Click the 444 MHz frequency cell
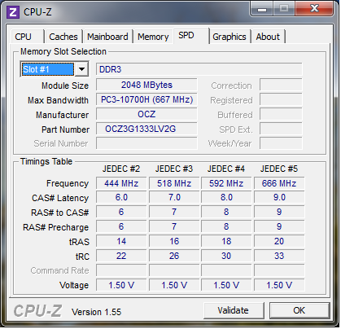 121,183
